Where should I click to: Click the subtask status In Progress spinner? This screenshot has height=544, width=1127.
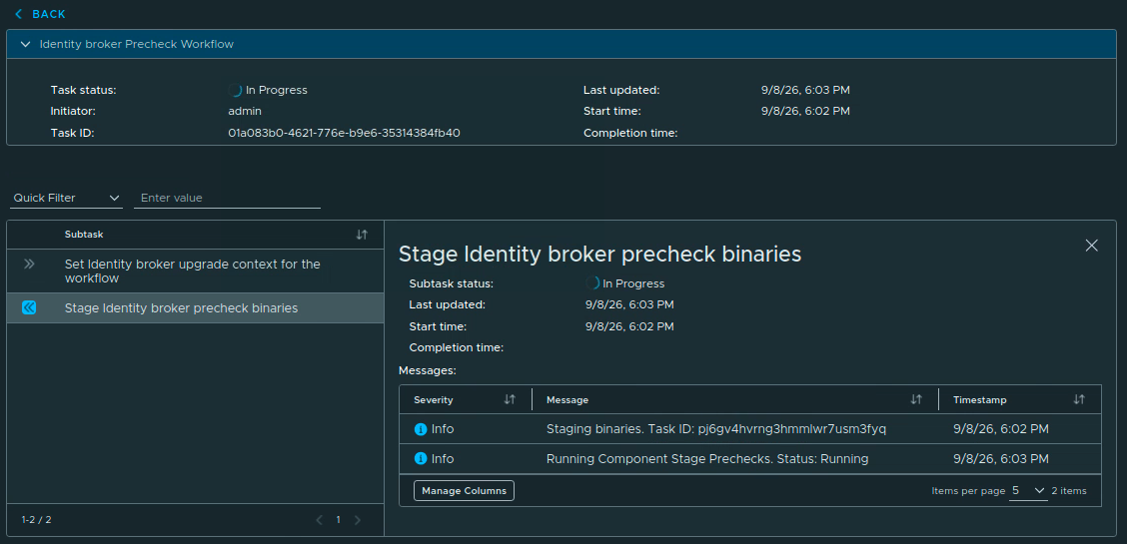coord(592,283)
